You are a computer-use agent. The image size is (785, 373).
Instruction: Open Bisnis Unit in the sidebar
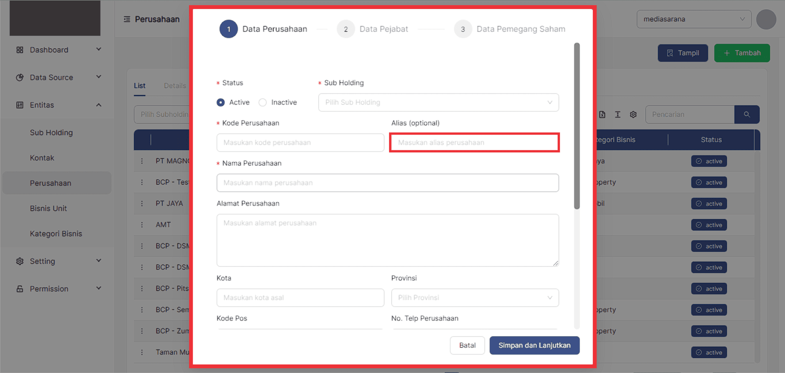click(48, 208)
